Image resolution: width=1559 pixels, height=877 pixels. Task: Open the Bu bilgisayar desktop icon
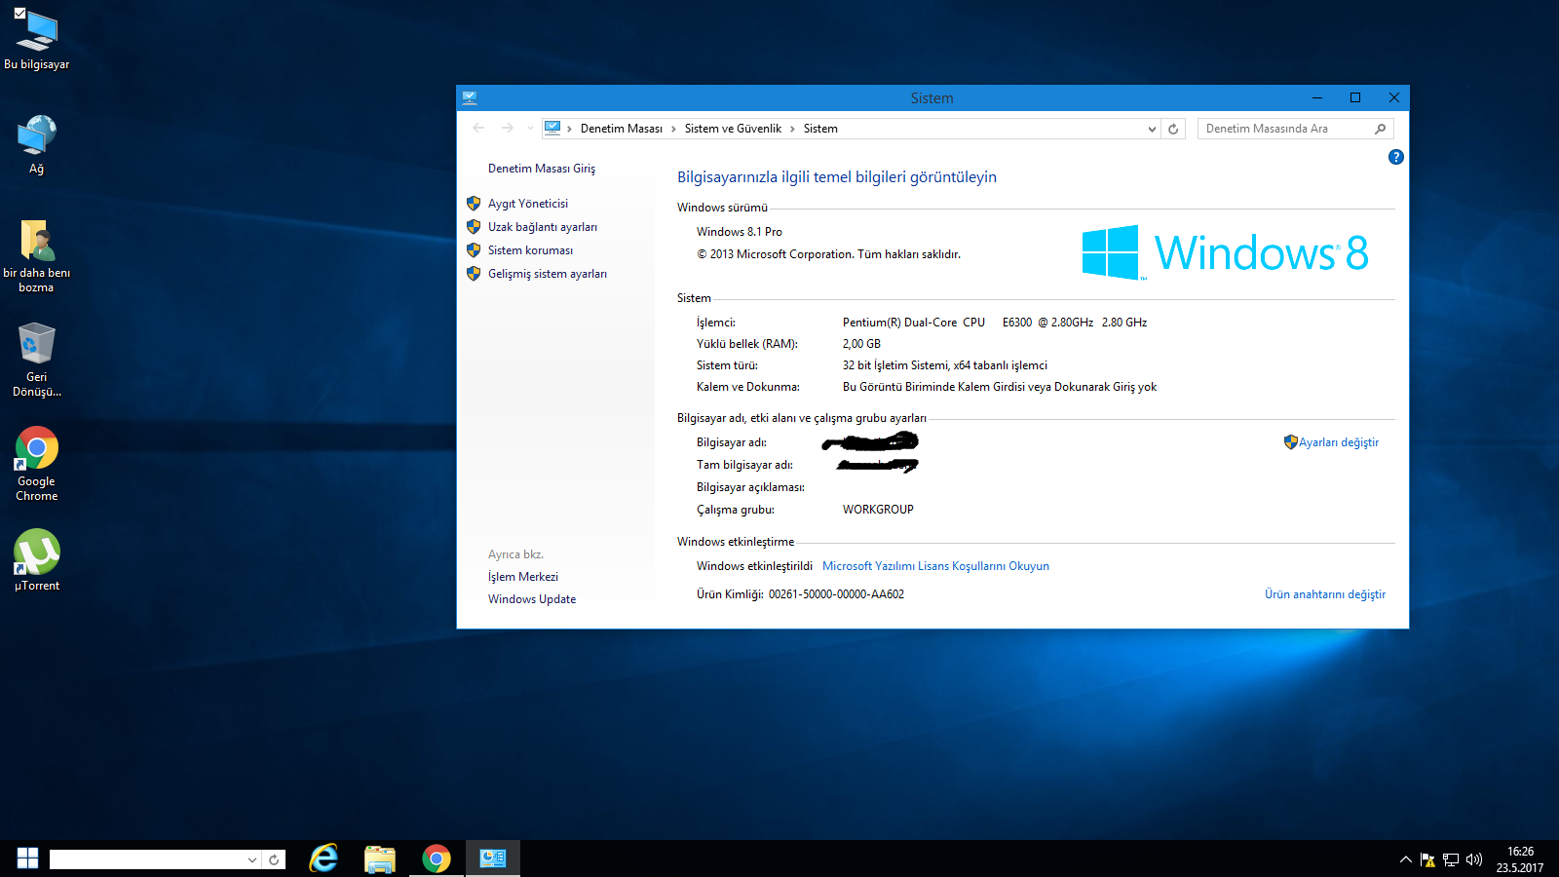tap(36, 41)
